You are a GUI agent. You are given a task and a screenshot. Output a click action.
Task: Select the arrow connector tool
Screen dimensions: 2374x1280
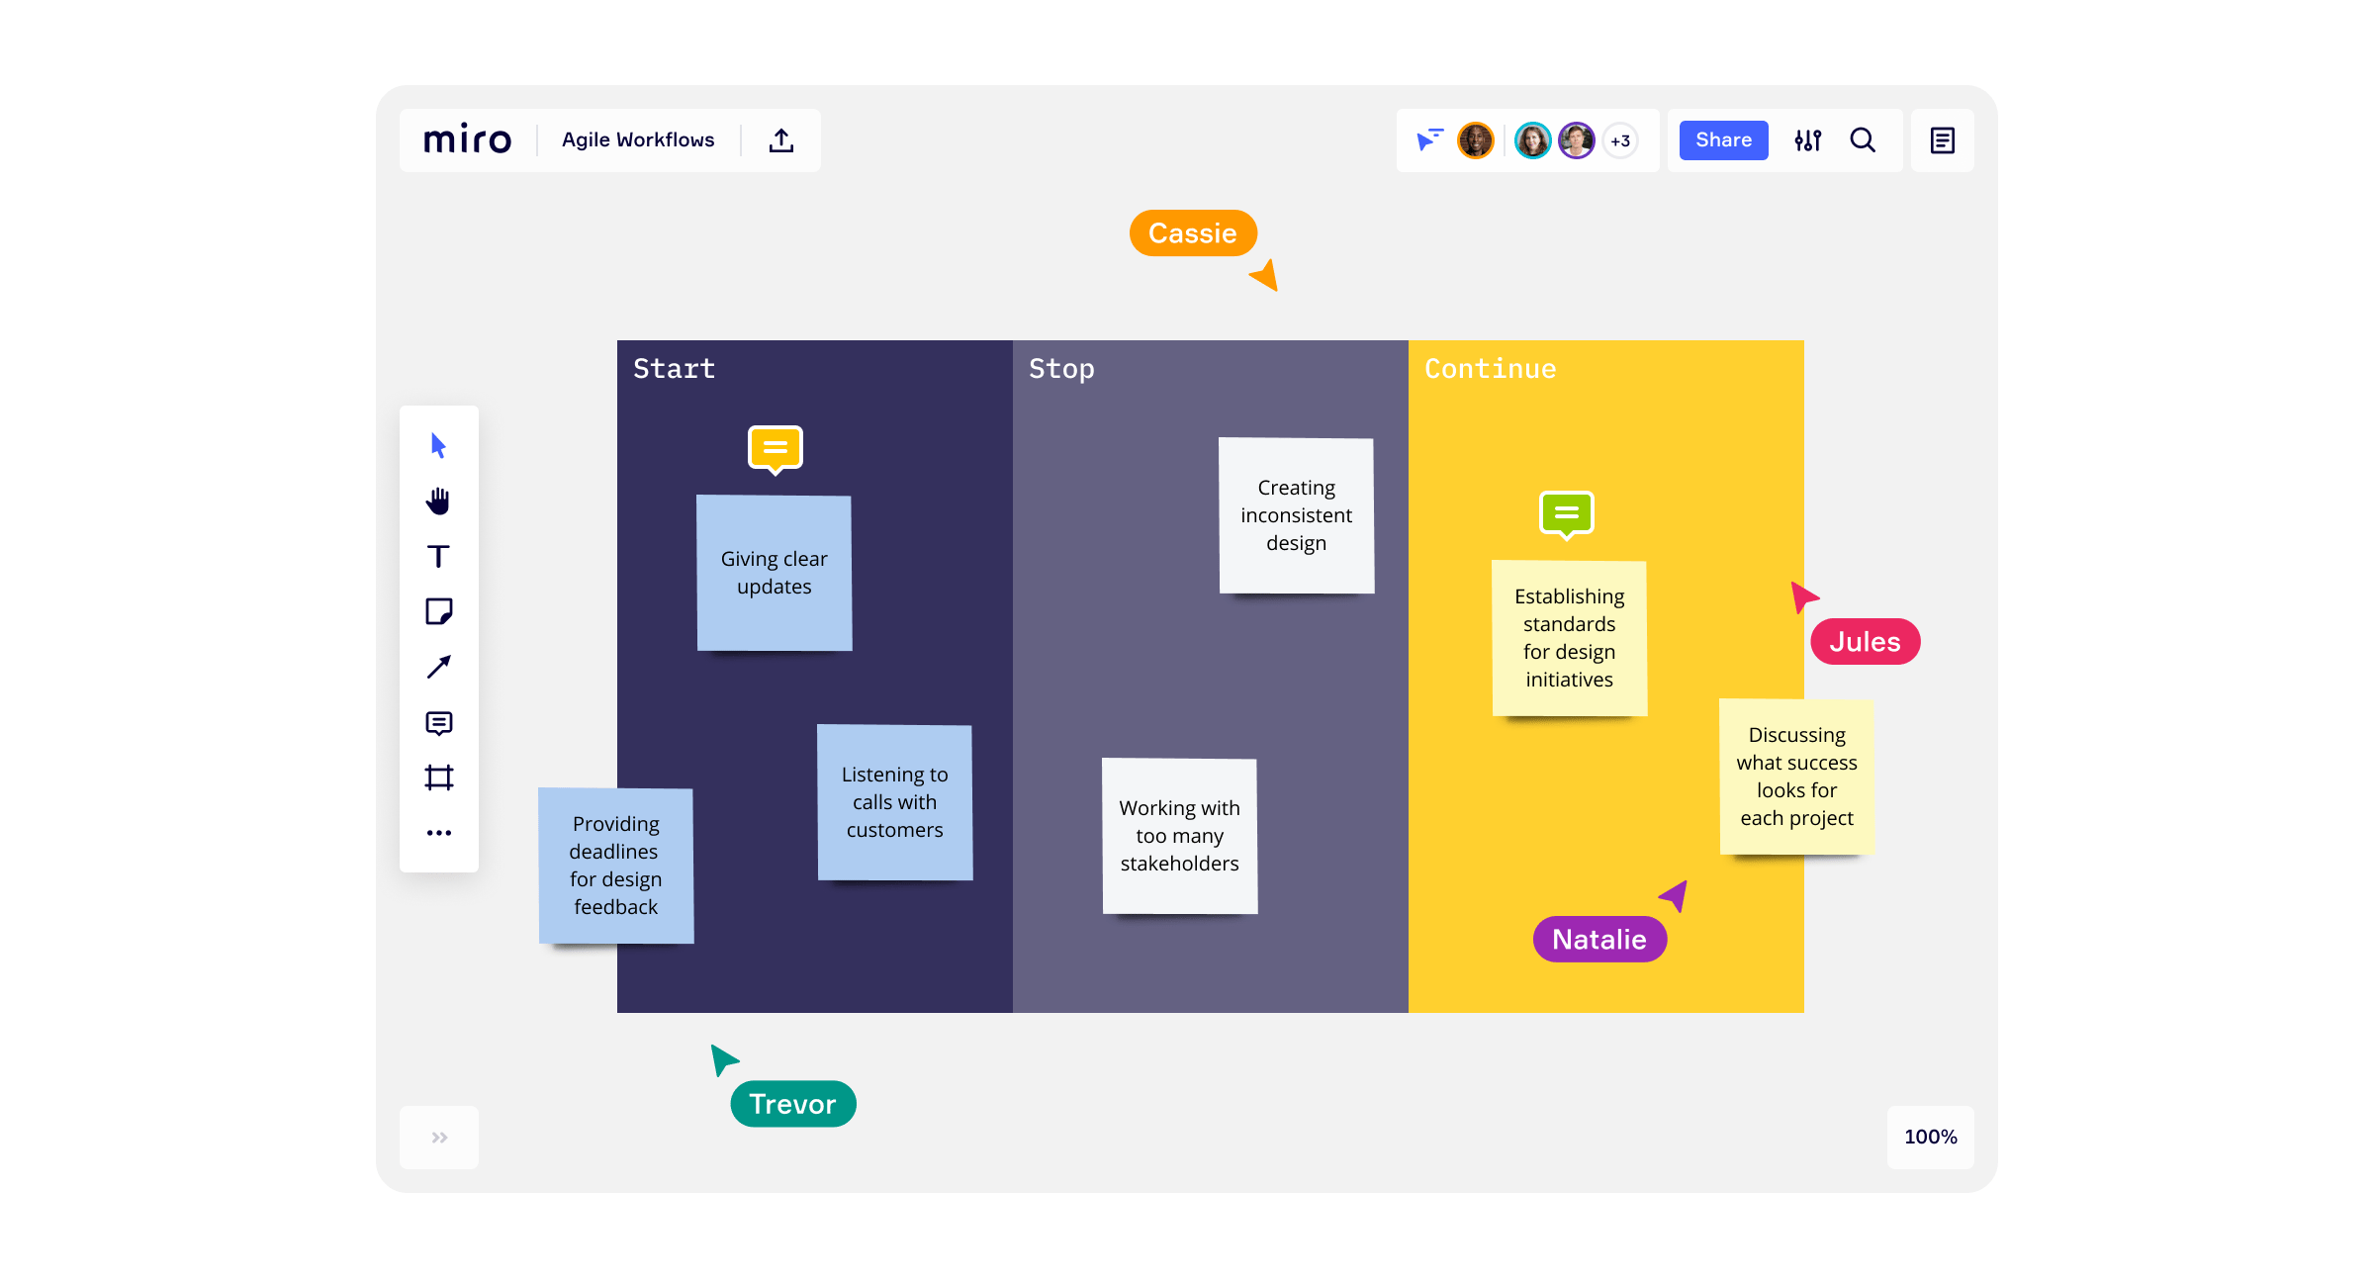coord(438,667)
